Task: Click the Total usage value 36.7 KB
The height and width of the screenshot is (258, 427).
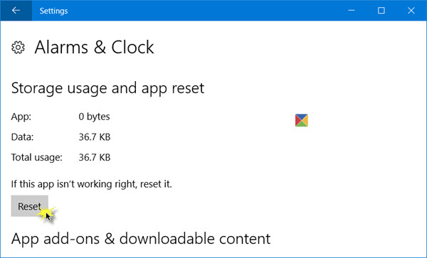Action: point(95,157)
